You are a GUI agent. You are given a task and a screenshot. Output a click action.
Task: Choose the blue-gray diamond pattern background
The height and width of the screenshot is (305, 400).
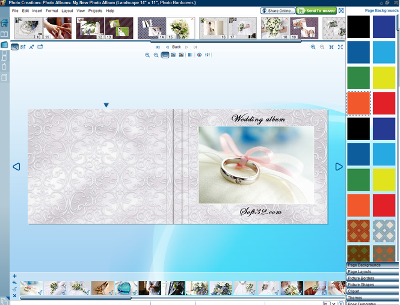pos(384,231)
